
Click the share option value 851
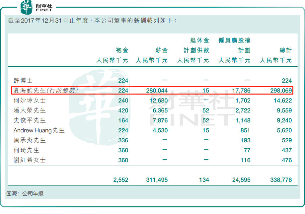(x=245, y=130)
